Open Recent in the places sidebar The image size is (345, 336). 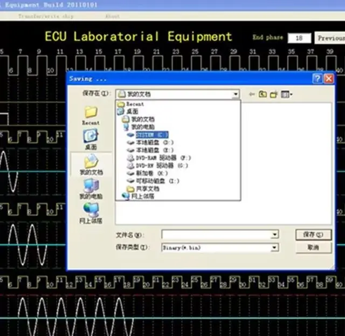(91, 113)
